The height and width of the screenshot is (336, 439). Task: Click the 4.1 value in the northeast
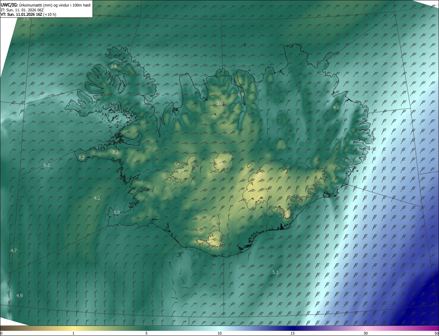336,108
